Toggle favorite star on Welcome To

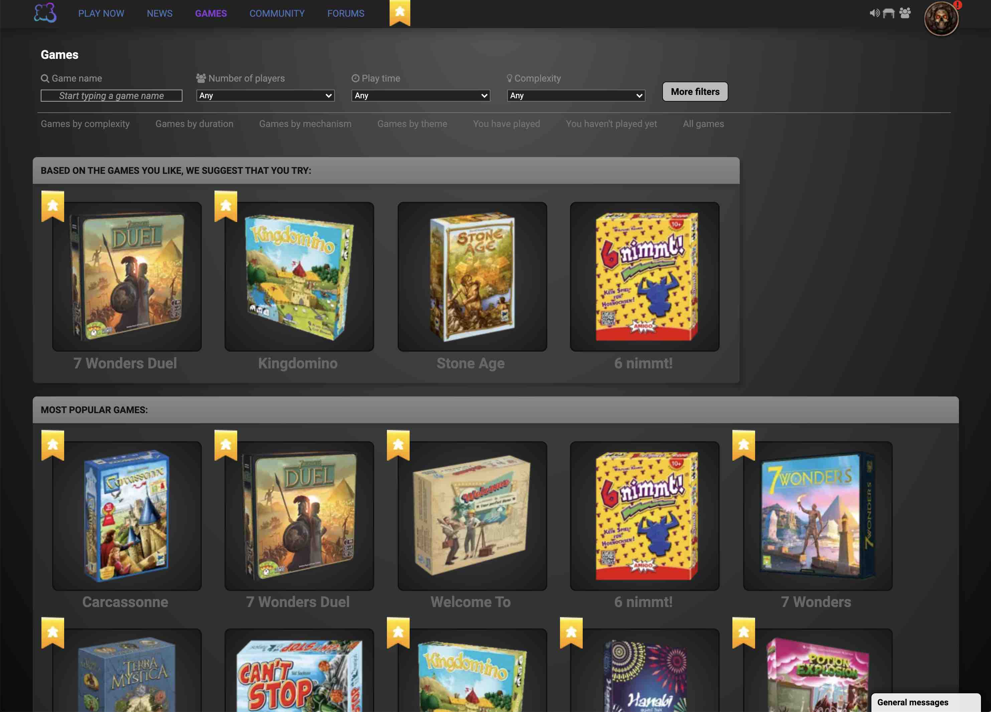(x=398, y=445)
